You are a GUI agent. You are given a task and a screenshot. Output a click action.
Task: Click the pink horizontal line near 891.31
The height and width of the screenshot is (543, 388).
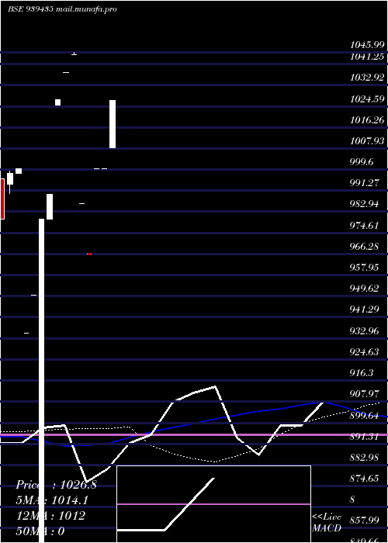194,434
